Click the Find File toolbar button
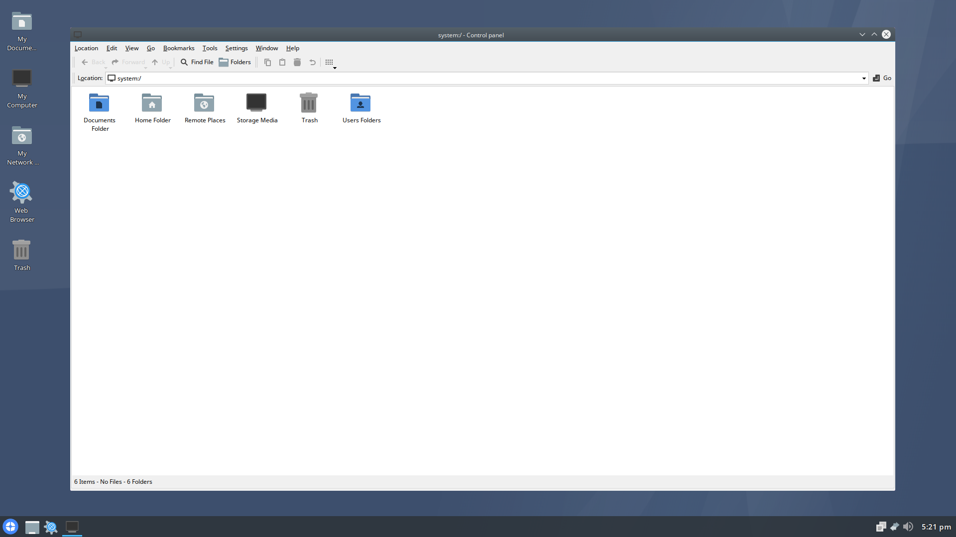Viewport: 956px width, 537px height. [197, 62]
